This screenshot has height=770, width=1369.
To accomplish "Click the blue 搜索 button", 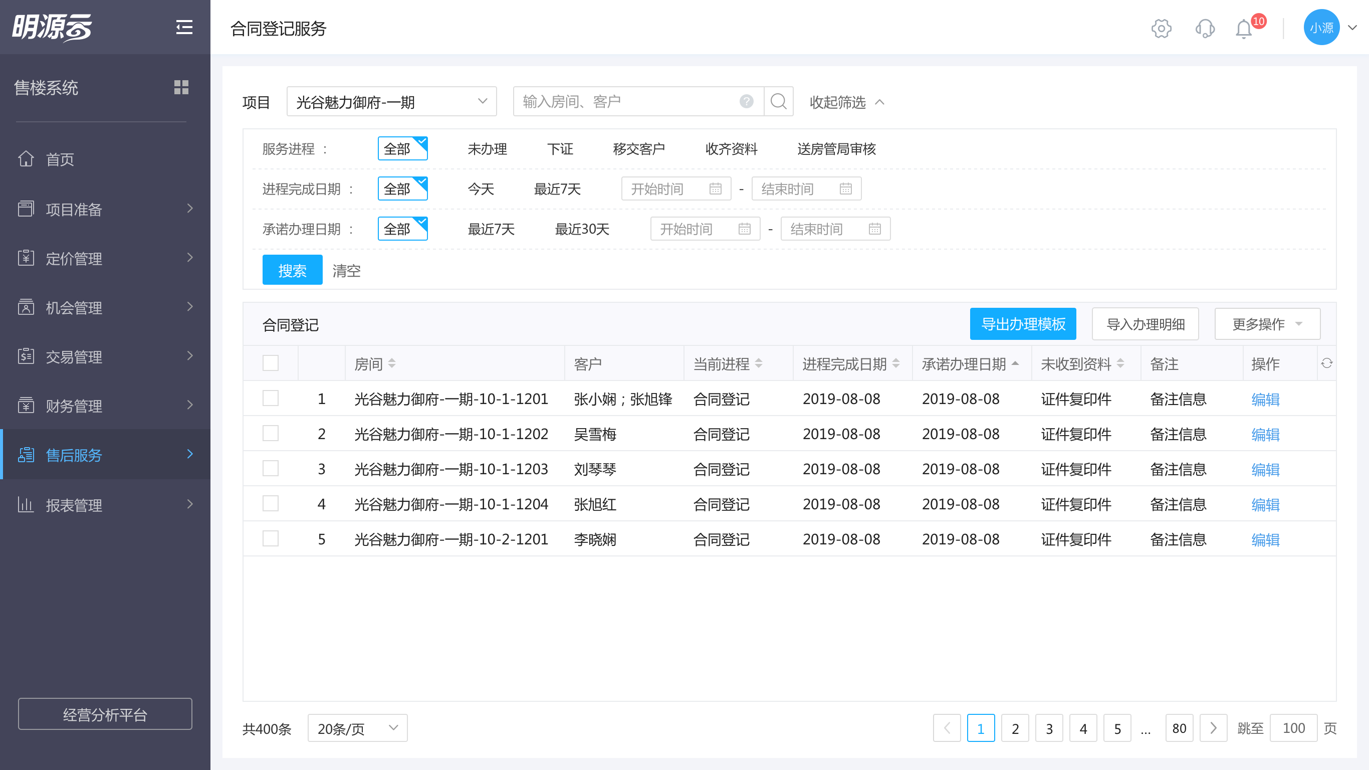I will (292, 270).
